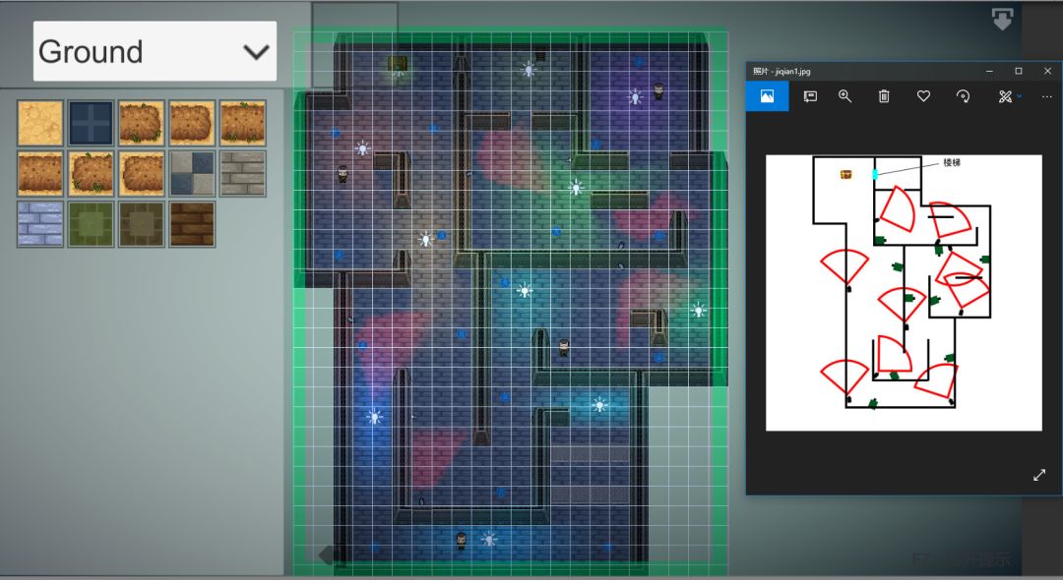
Task: Delete the photo using the trash icon
Action: (884, 96)
